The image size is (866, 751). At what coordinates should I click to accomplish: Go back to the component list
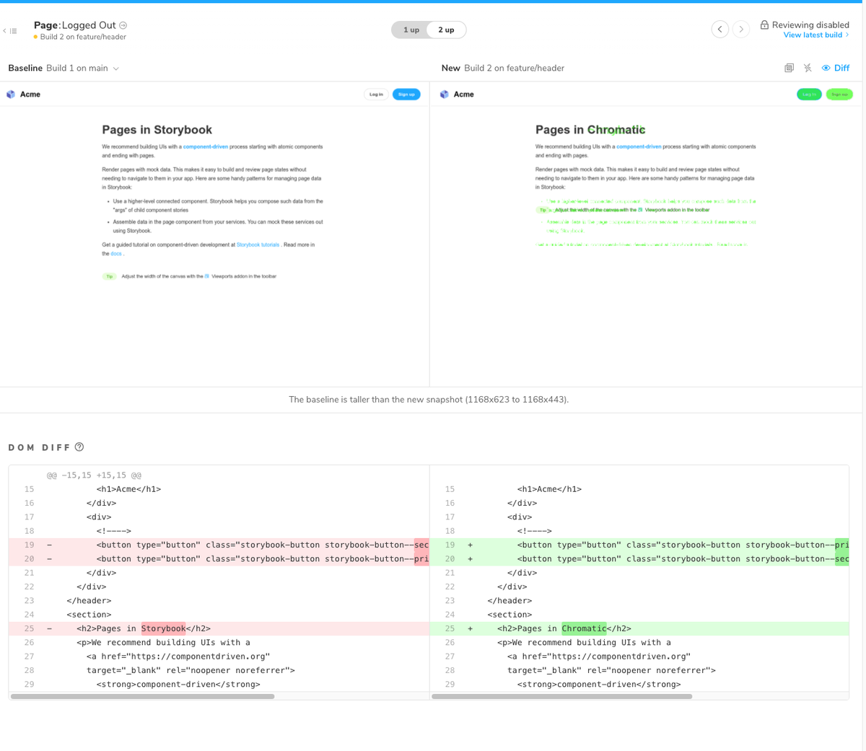pos(9,31)
